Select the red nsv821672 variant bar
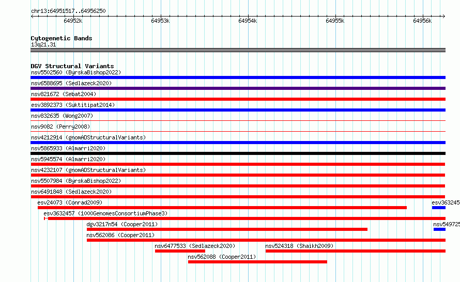 pyautogui.click(x=238, y=99)
